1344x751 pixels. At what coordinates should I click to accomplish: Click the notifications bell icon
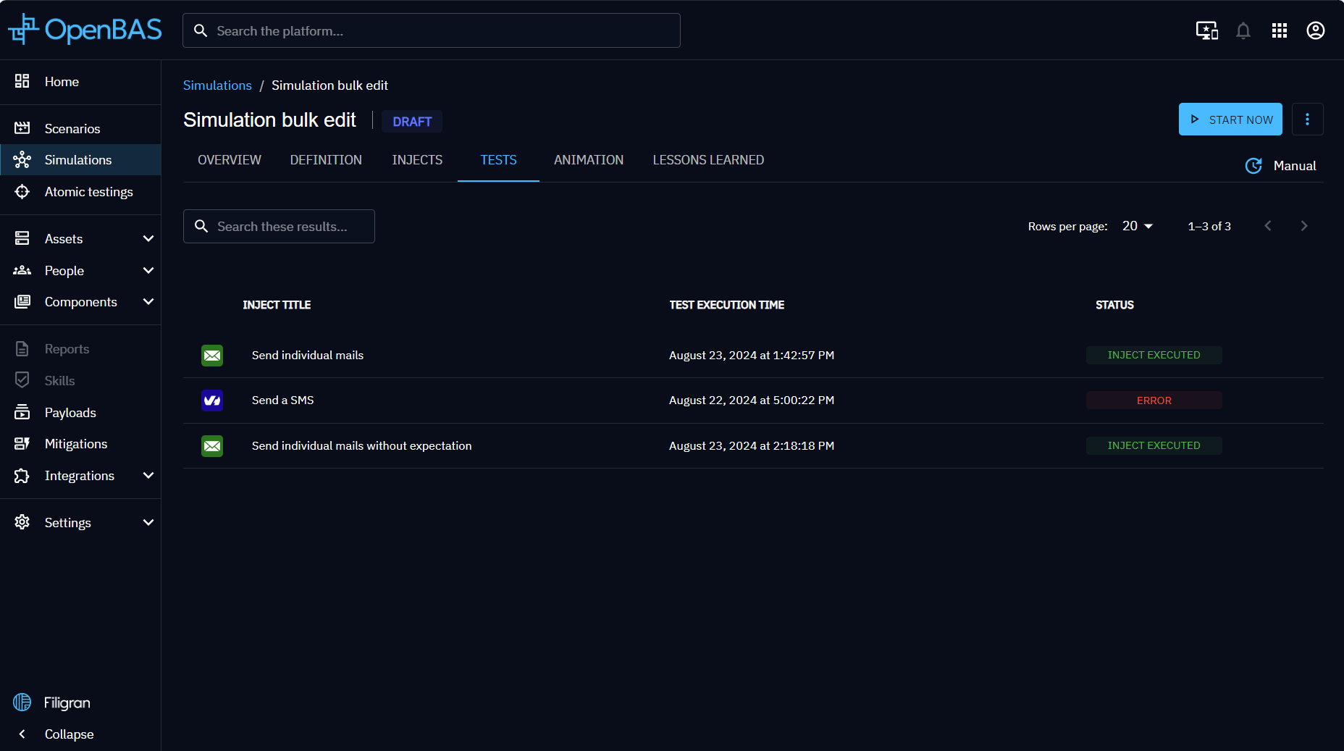click(x=1243, y=30)
